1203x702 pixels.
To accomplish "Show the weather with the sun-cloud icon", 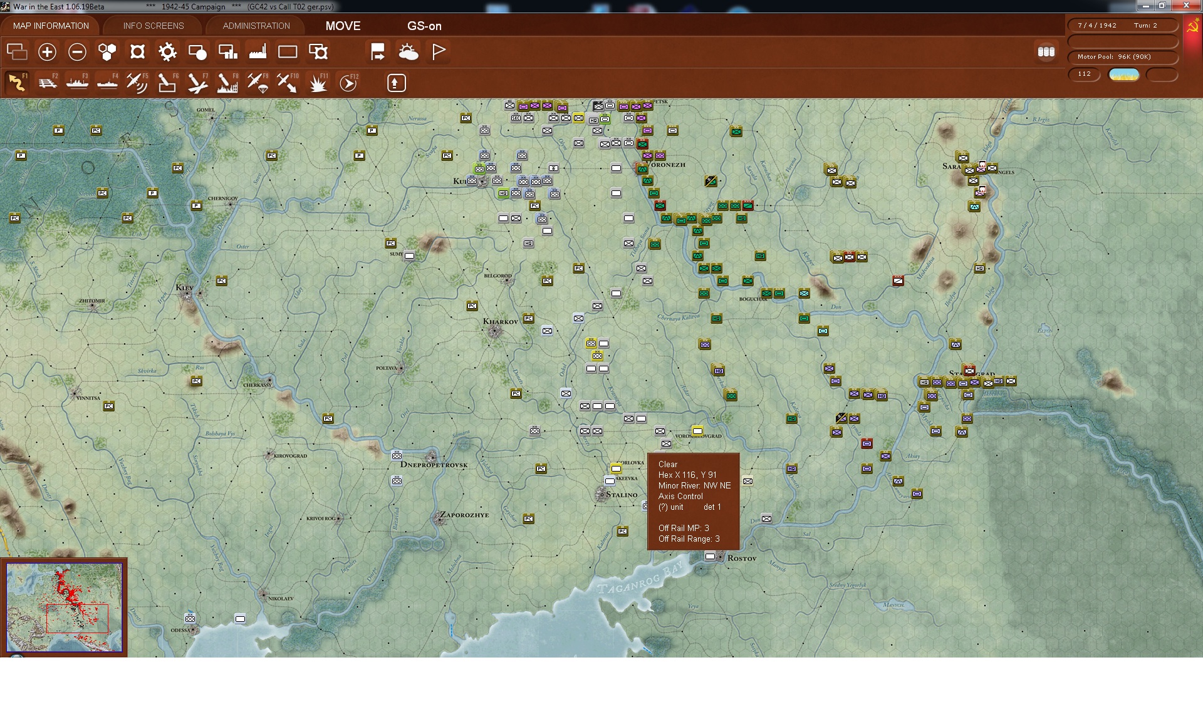I will tap(409, 52).
